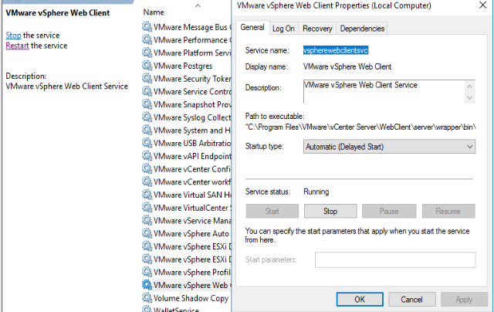494x312 pixels.
Task: Select VMware USB Arbitration service row
Action: coord(192,144)
